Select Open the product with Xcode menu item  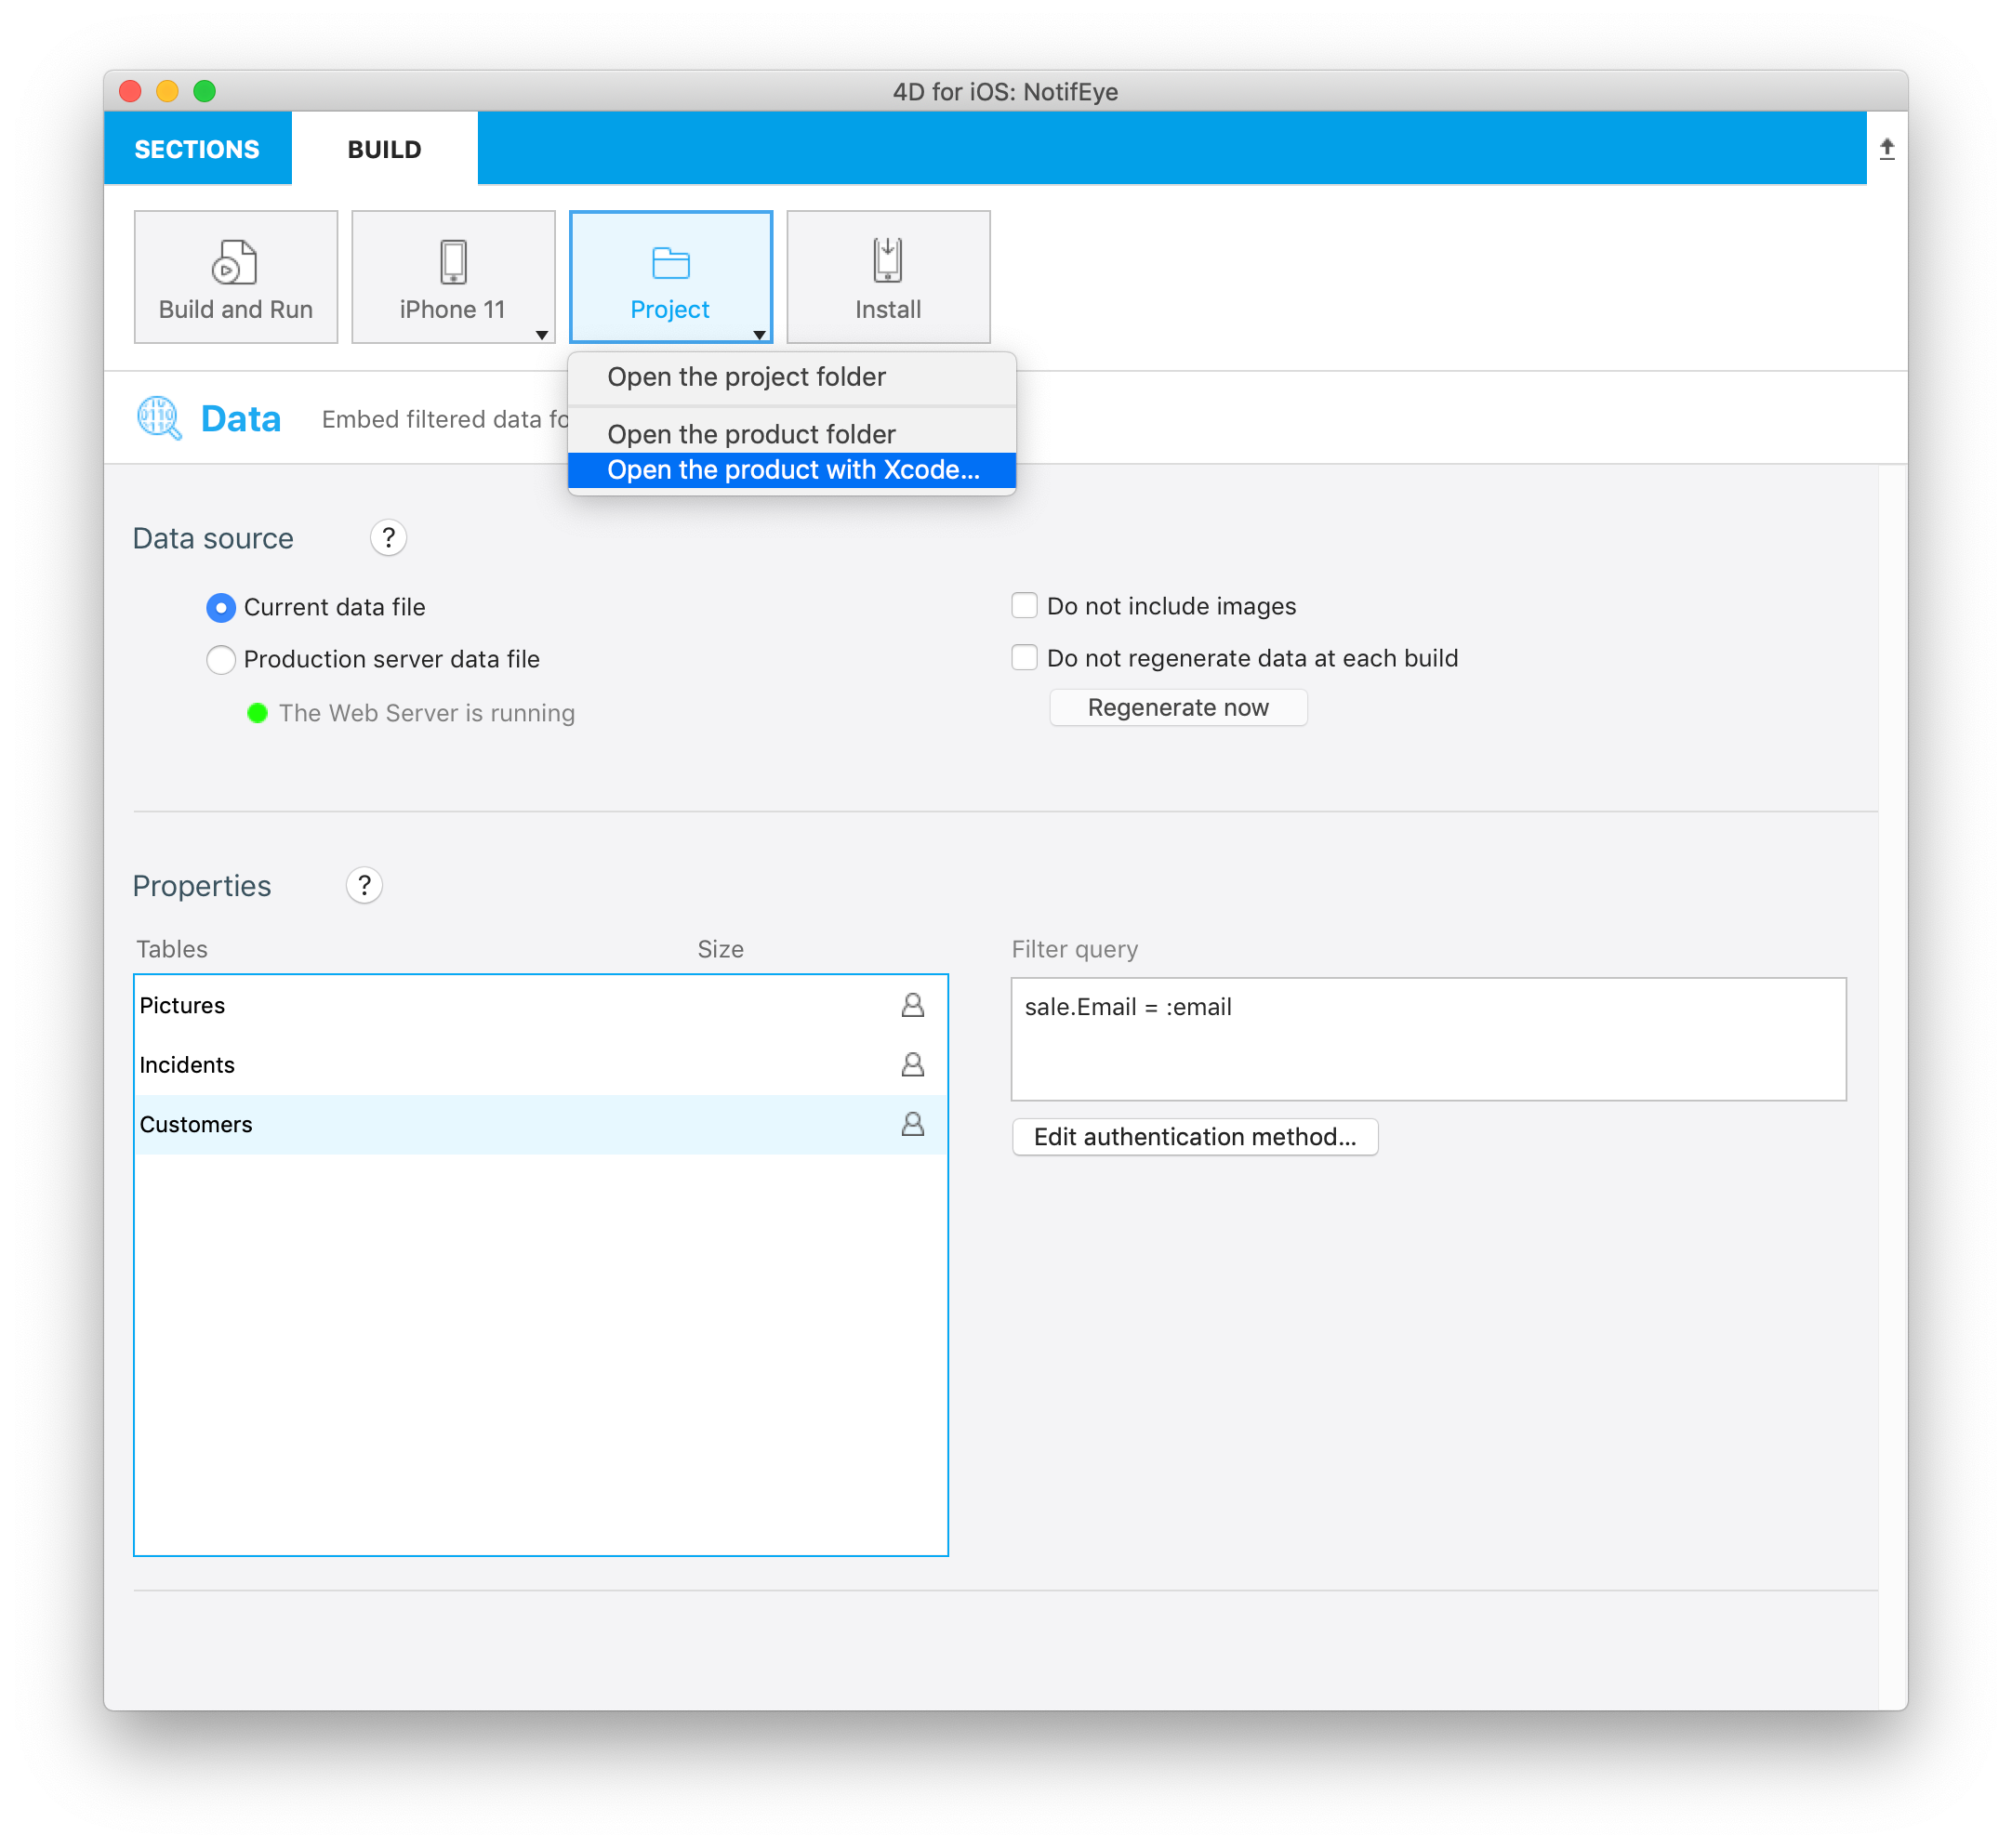click(x=792, y=469)
